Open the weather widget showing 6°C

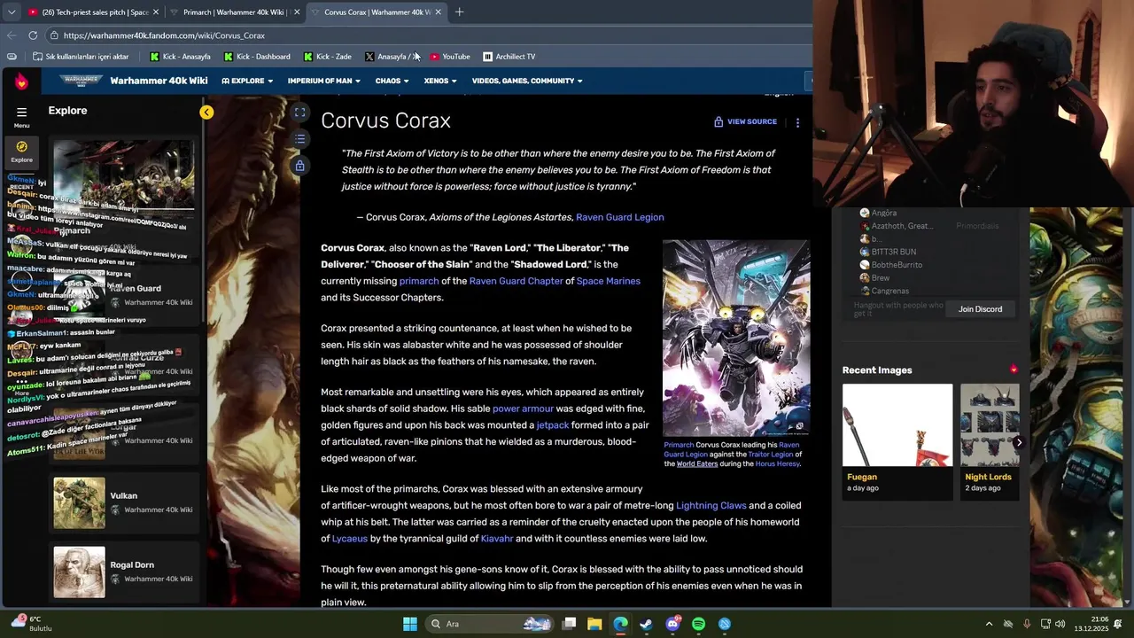point(31,623)
